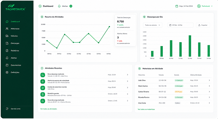This screenshot has height=119, width=218.
Task: Click the Descargas por Dia panel icon
Action: [144, 17]
